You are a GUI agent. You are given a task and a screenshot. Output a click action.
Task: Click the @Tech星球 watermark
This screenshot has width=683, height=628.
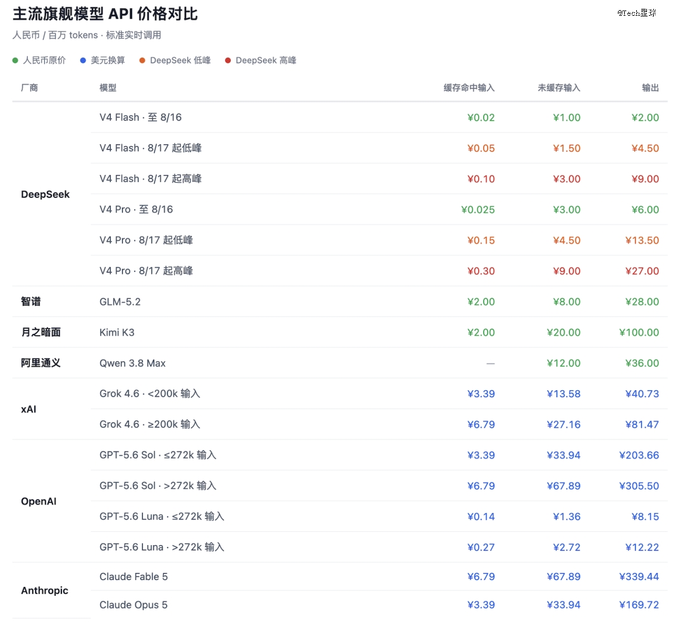point(636,13)
